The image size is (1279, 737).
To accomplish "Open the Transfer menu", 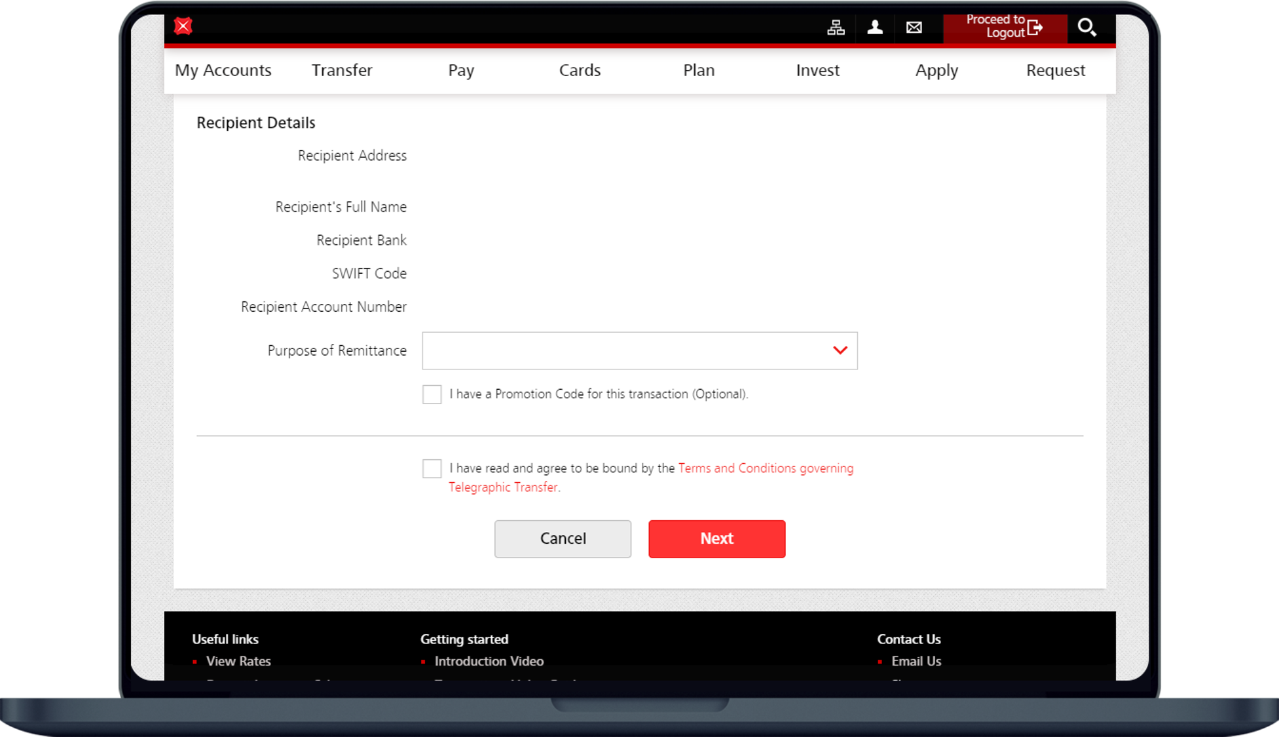I will pyautogui.click(x=342, y=70).
